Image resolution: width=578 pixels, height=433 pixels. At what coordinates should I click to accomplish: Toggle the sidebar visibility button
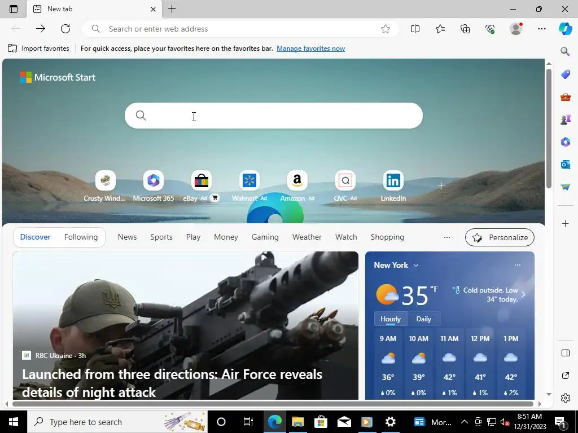click(565, 353)
